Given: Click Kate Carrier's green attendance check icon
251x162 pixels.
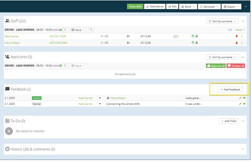Looking at the screenshot, I should [193, 36].
